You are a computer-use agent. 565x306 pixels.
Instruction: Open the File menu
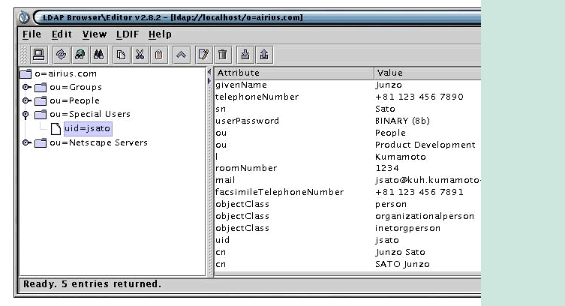[x=32, y=34]
